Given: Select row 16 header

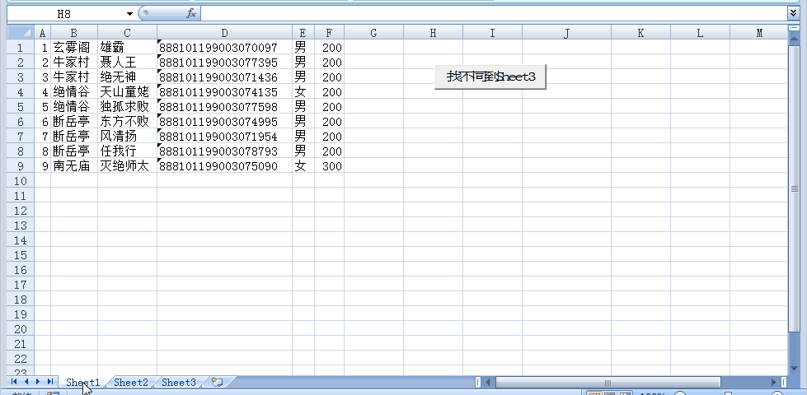Looking at the screenshot, I should (21, 270).
